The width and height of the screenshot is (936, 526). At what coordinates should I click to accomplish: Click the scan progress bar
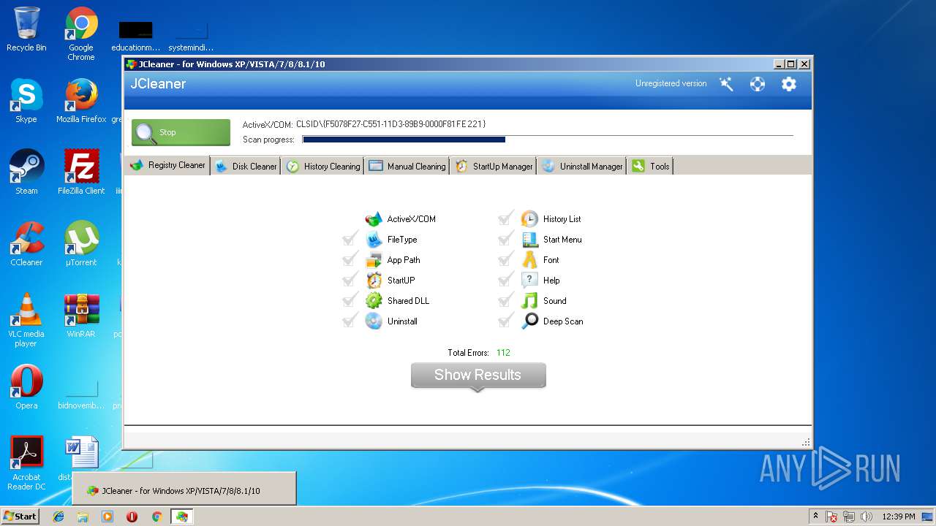548,139
